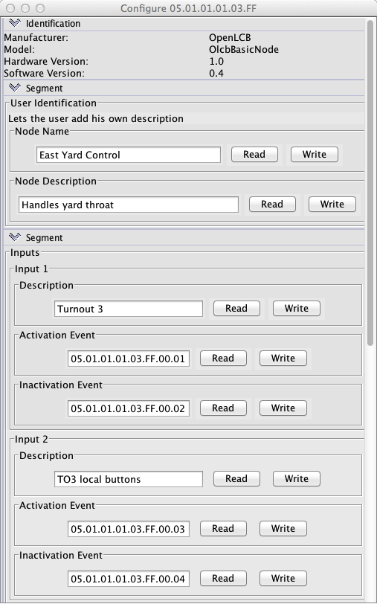Read Input 2 Activation Event
The image size is (377, 604).
click(x=223, y=528)
